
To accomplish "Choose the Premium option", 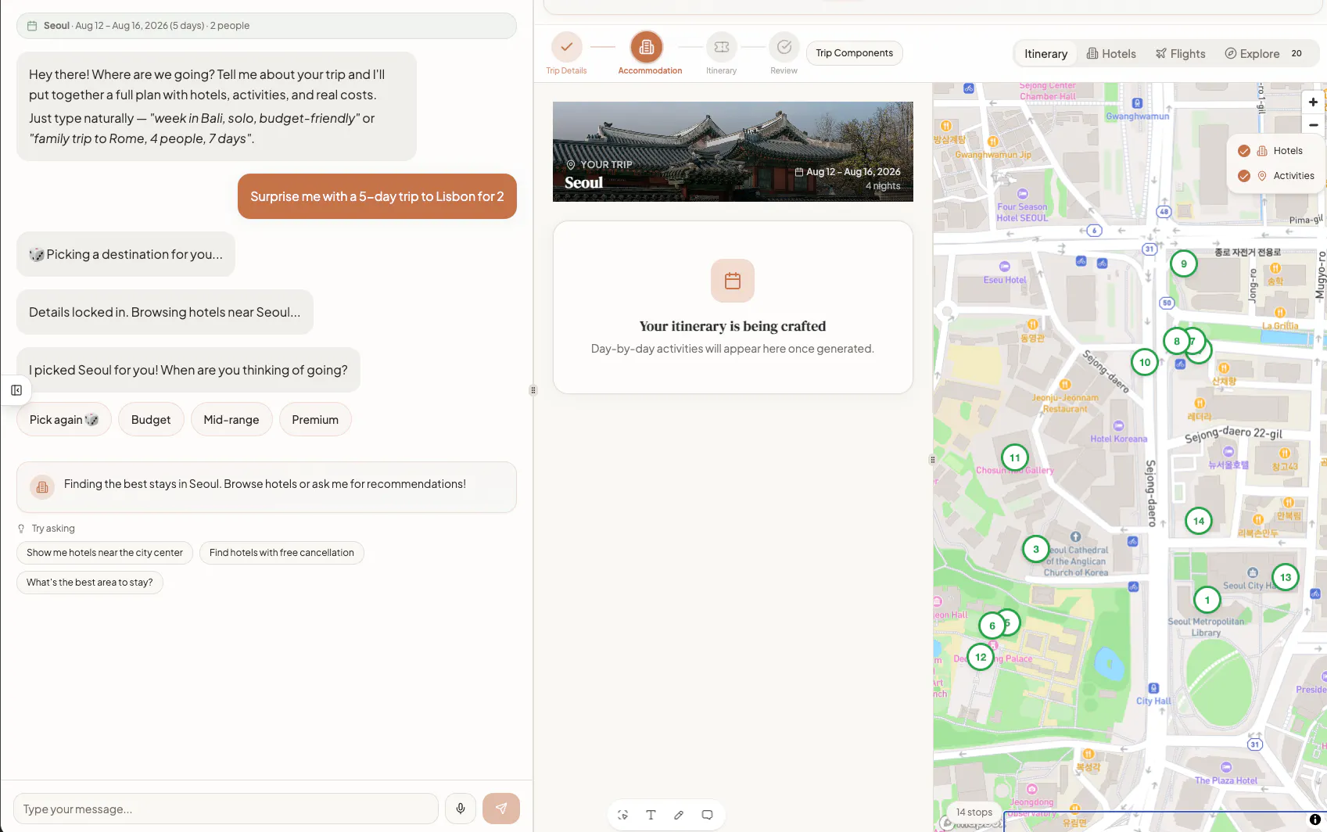I will (315, 420).
